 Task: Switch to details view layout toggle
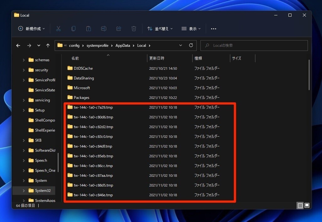pos(300,206)
